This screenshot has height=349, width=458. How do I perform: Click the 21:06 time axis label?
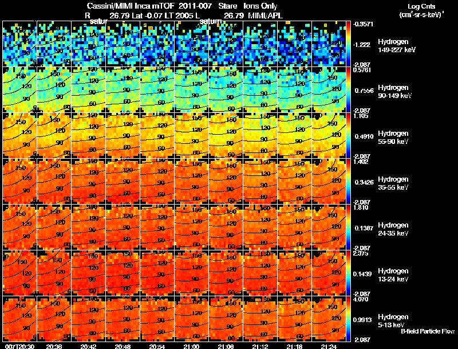[x=226, y=346]
